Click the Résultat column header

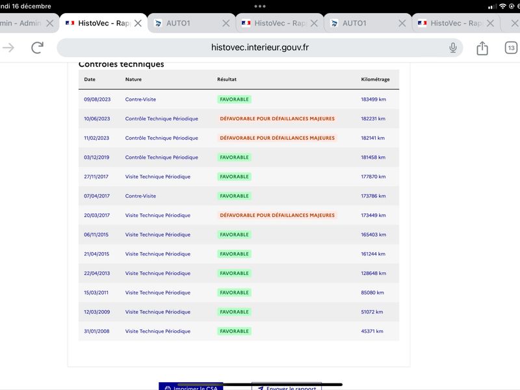(227, 79)
